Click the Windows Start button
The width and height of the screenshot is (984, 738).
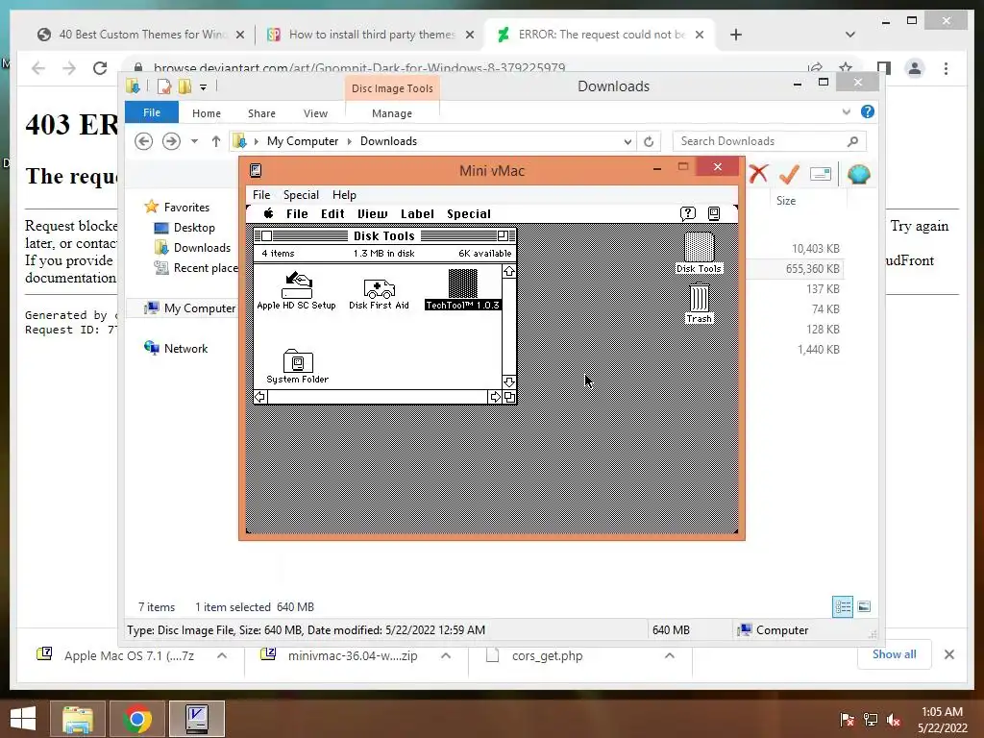23,719
